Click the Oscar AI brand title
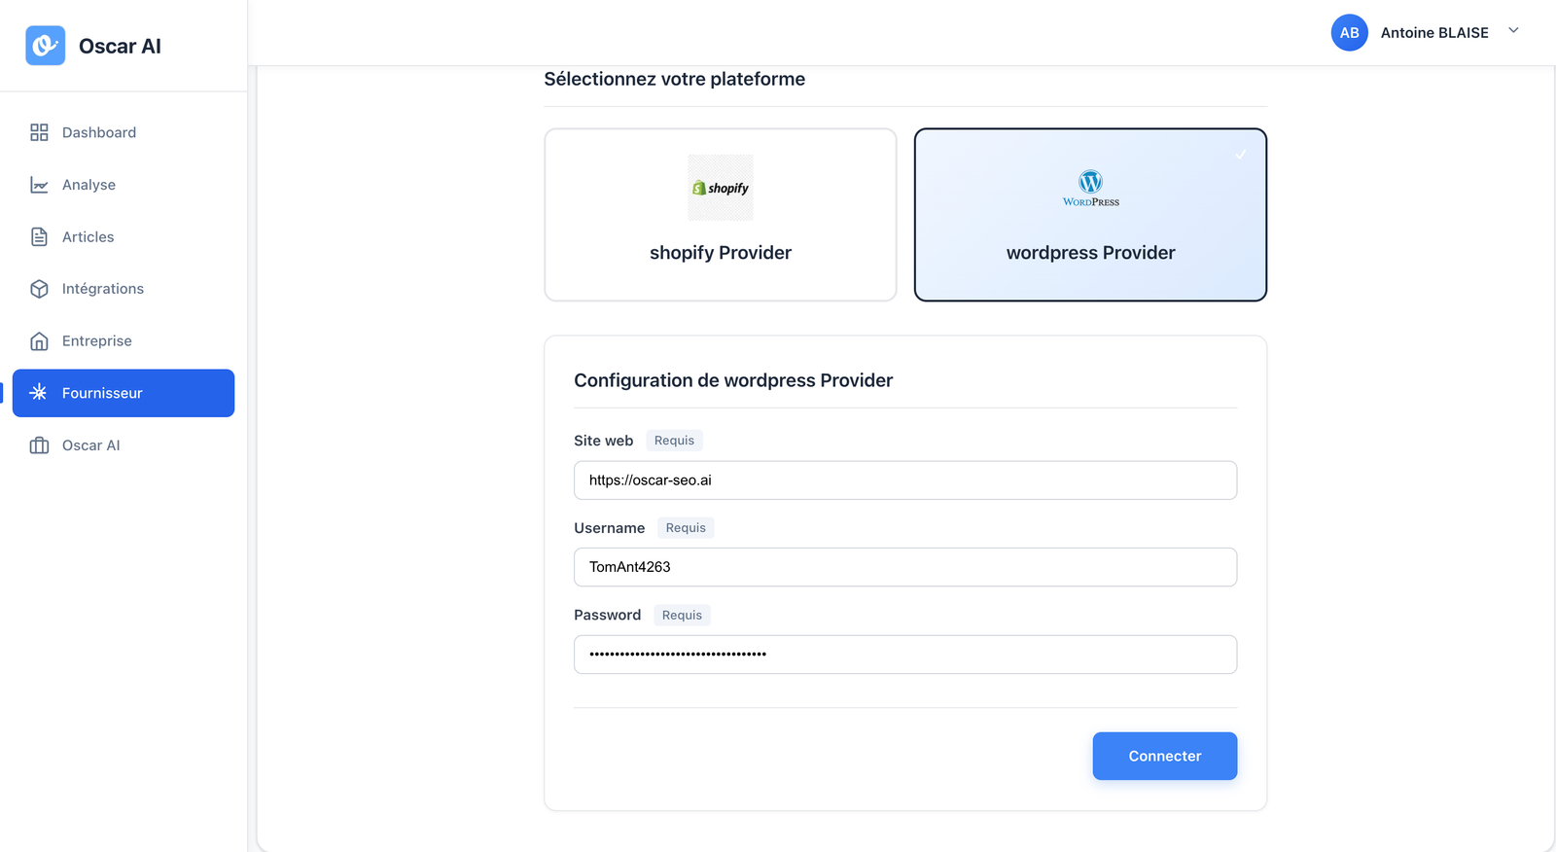 tap(120, 47)
